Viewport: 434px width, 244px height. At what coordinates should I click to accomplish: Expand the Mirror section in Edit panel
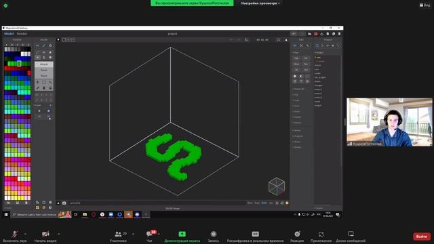[297, 130]
